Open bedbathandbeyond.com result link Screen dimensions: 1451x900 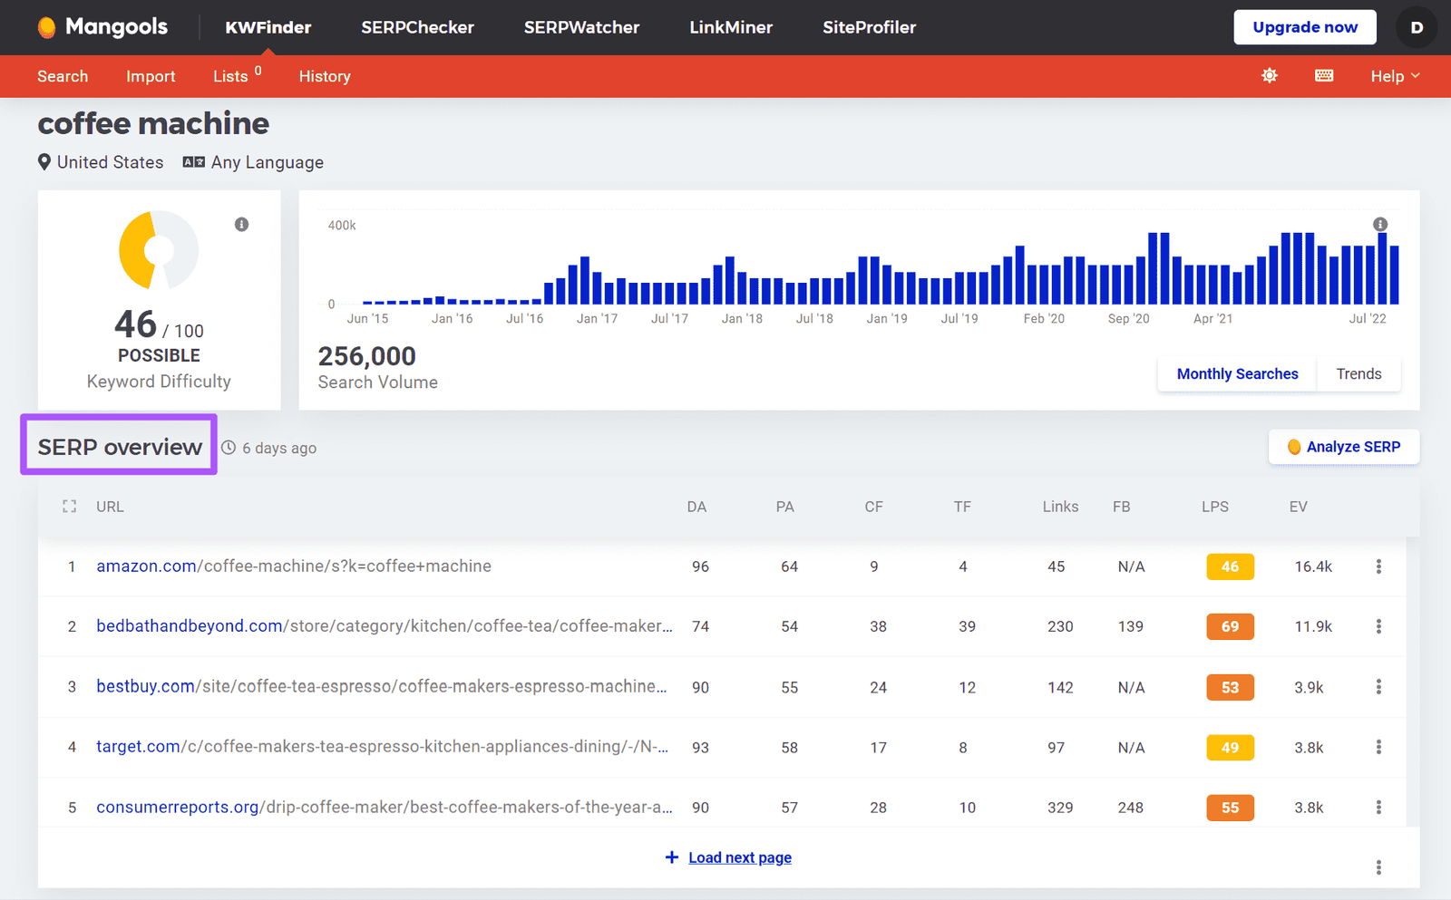tap(385, 626)
